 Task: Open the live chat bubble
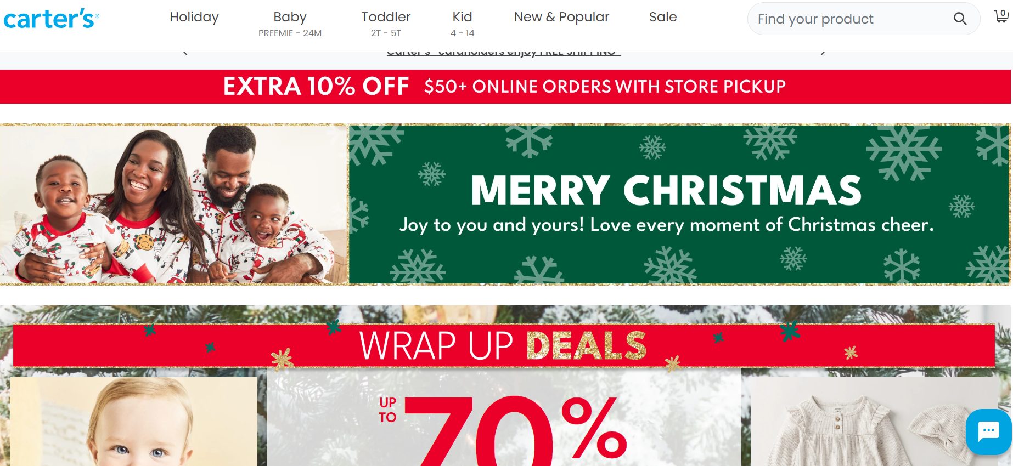tap(989, 431)
